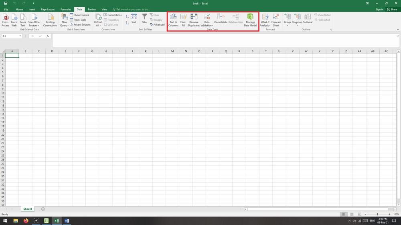This screenshot has width=401, height=225.
Task: Select the Flash Fill tool
Action: [x=183, y=20]
